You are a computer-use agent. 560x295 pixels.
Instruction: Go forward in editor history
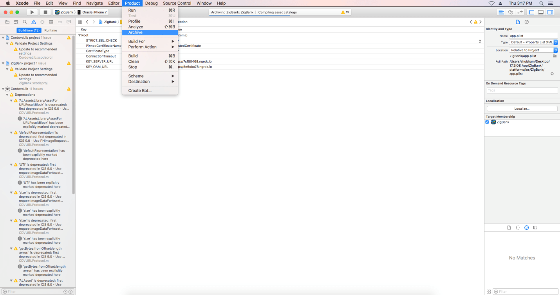coord(94,22)
